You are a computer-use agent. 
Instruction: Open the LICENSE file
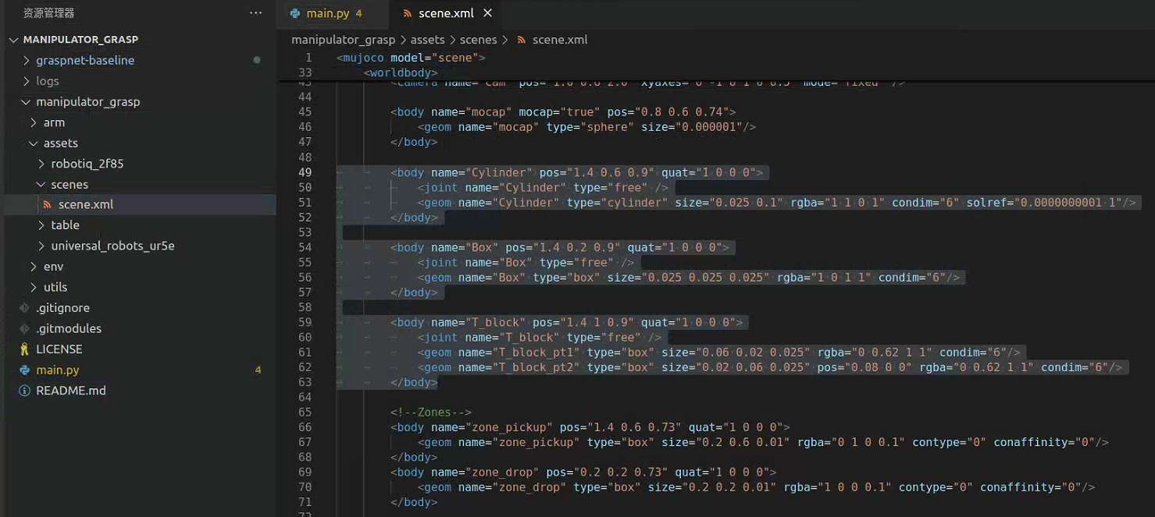59,349
